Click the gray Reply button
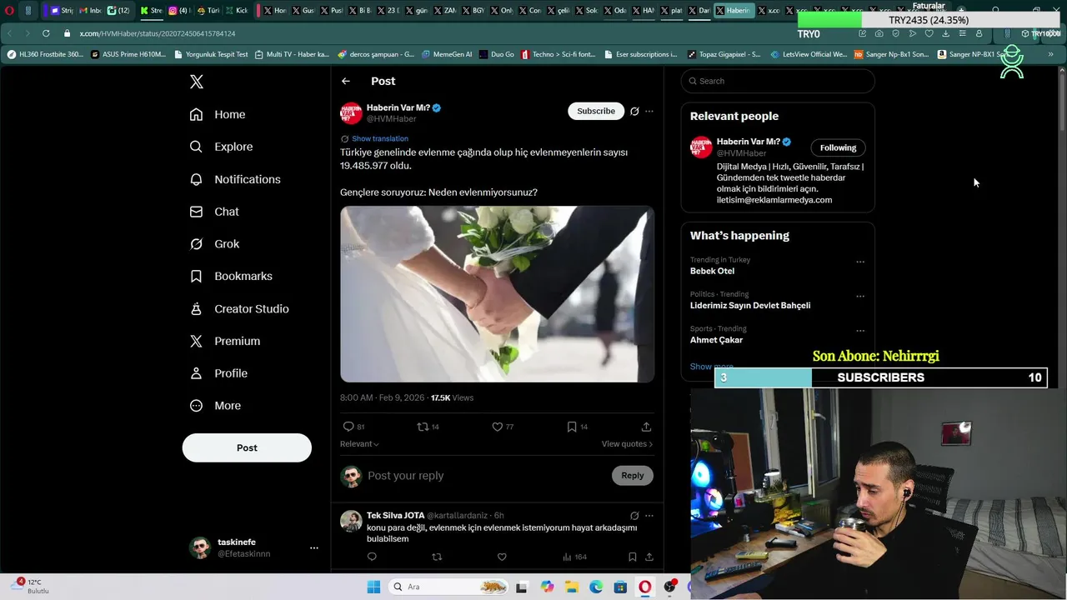This screenshot has width=1067, height=600. pyautogui.click(x=633, y=476)
